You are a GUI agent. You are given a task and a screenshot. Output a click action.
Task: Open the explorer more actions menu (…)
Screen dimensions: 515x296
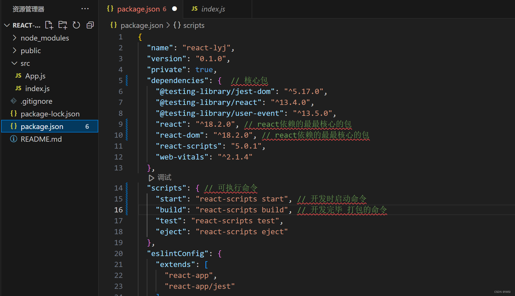click(85, 9)
